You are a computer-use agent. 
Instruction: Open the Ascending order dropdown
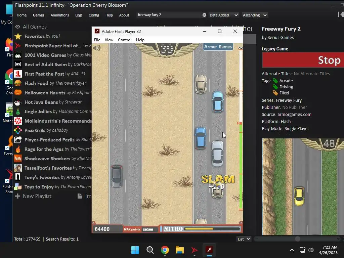click(255, 15)
